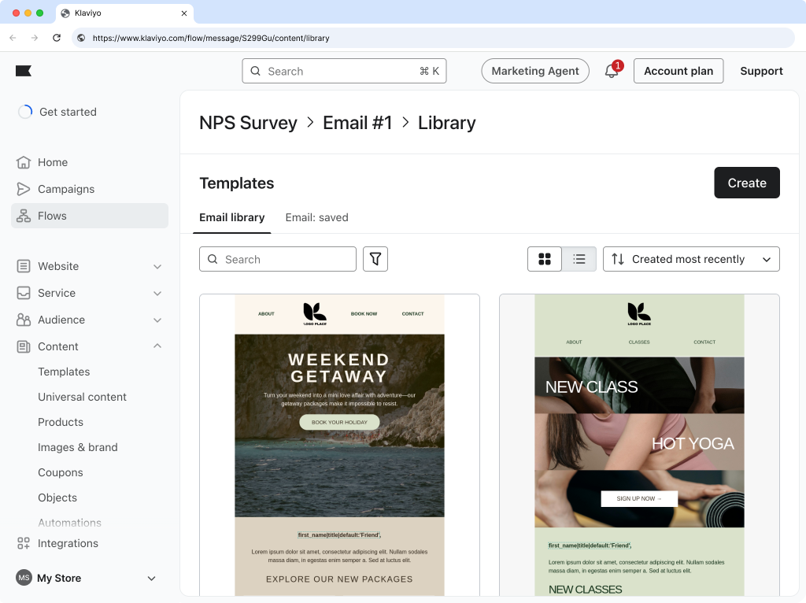Click the Flows branching icon
The image size is (806, 603).
pyautogui.click(x=24, y=216)
